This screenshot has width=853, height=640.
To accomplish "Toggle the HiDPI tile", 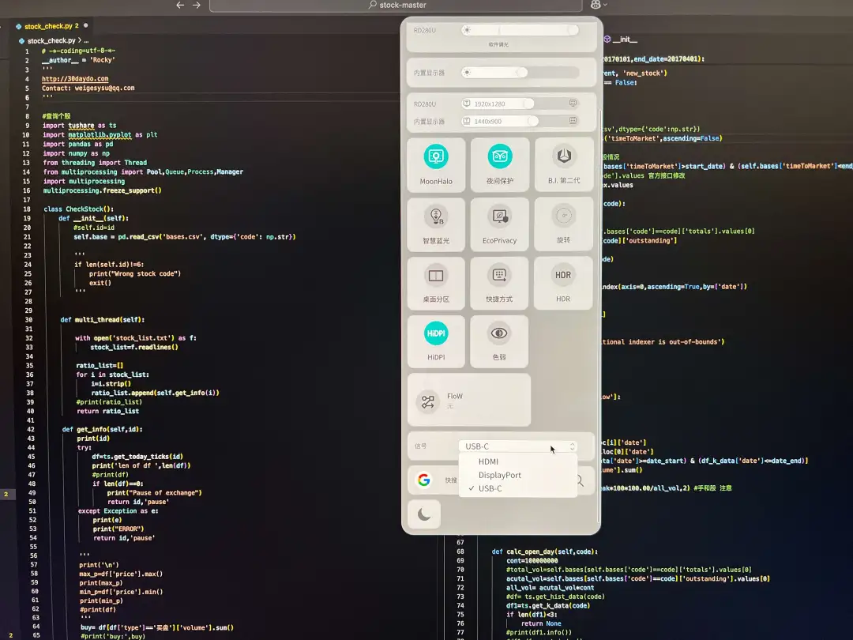I will (x=436, y=341).
